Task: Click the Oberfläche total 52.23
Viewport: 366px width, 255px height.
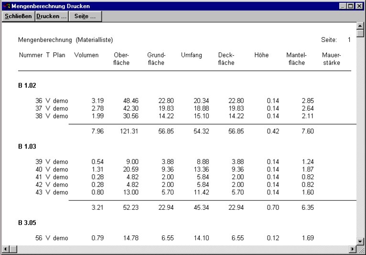Action: [x=131, y=208]
